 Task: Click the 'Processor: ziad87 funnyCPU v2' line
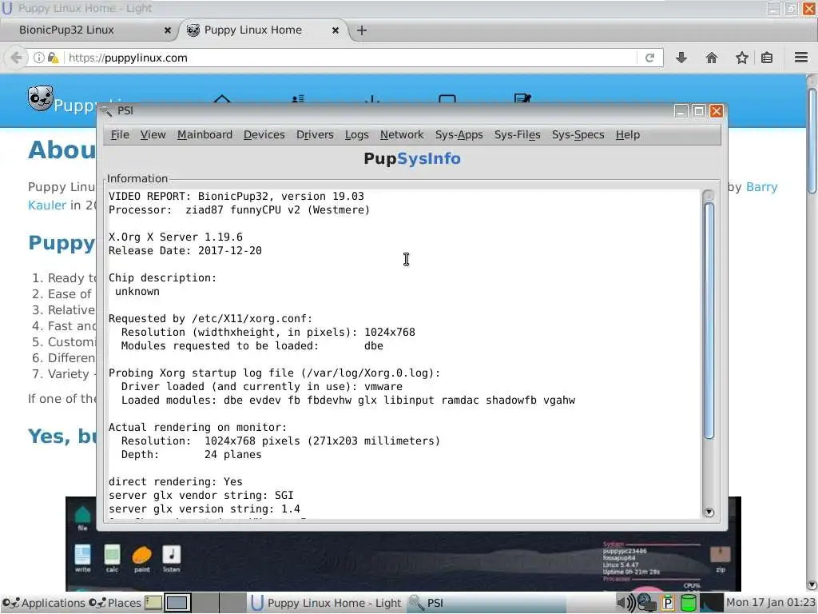pos(239,210)
